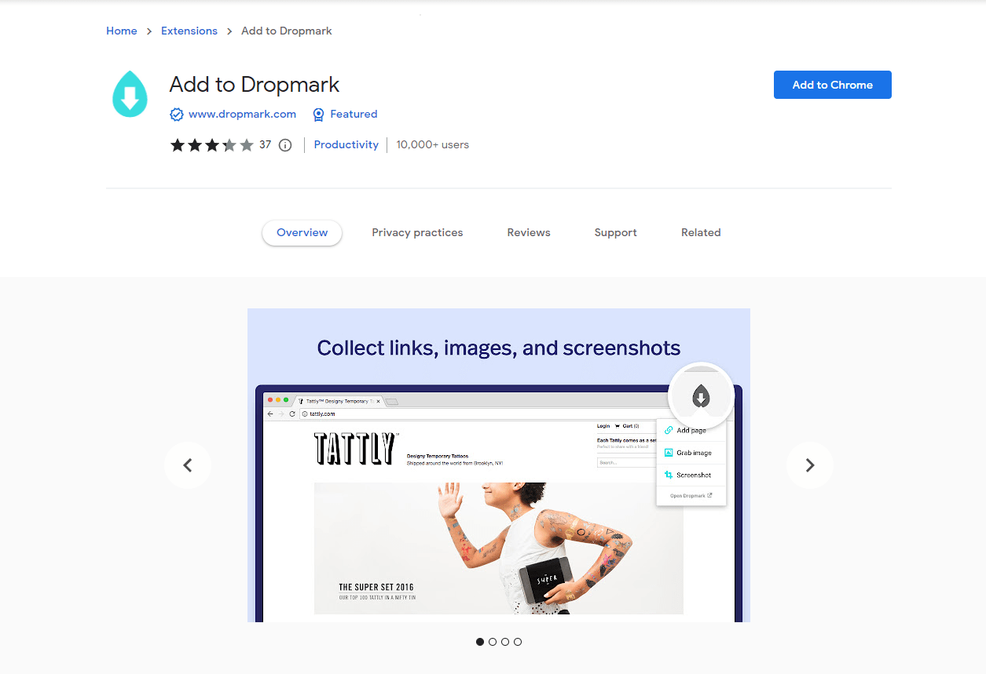
Task: Click the previous carousel arrow
Action: click(x=188, y=465)
